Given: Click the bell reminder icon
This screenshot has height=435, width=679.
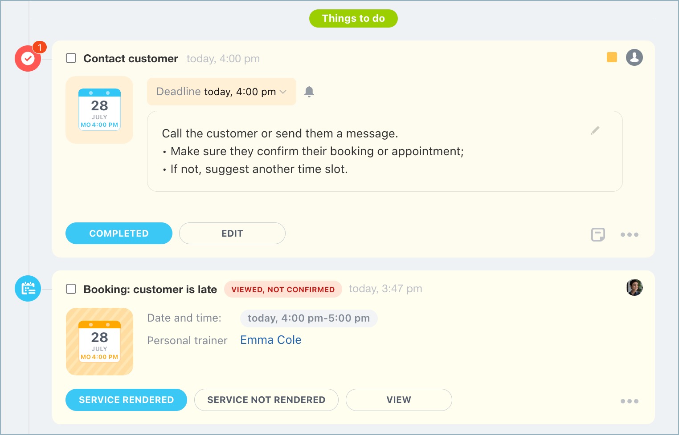Looking at the screenshot, I should click(309, 92).
